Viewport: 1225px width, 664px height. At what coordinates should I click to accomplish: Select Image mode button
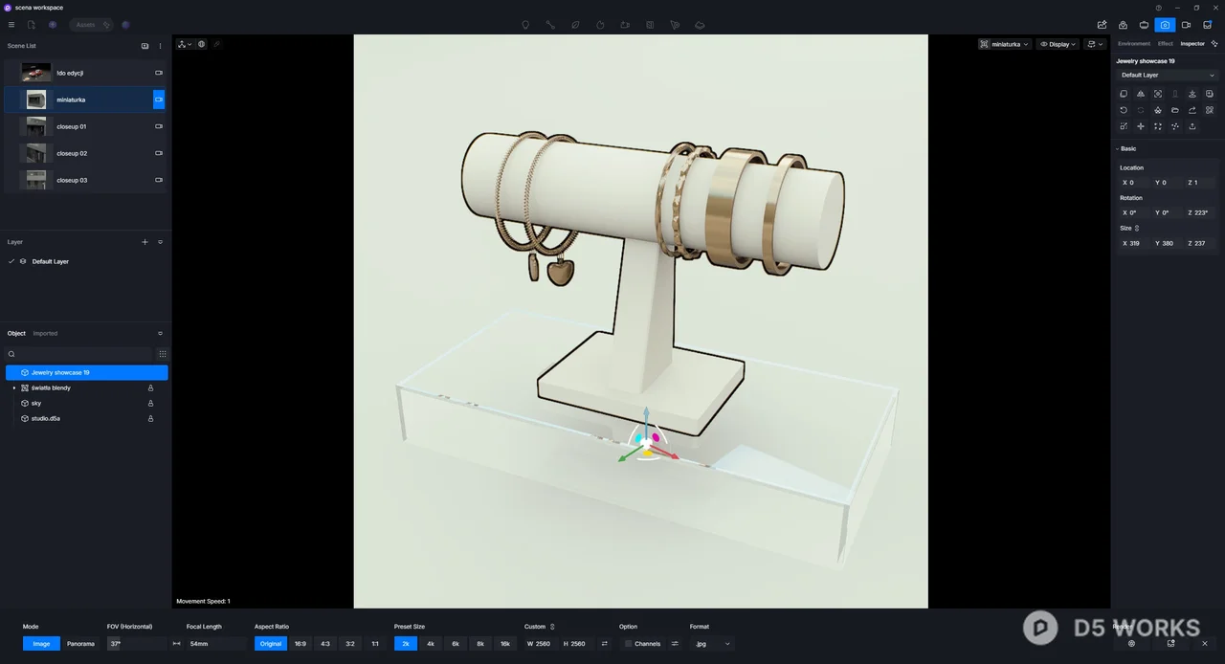(x=41, y=644)
